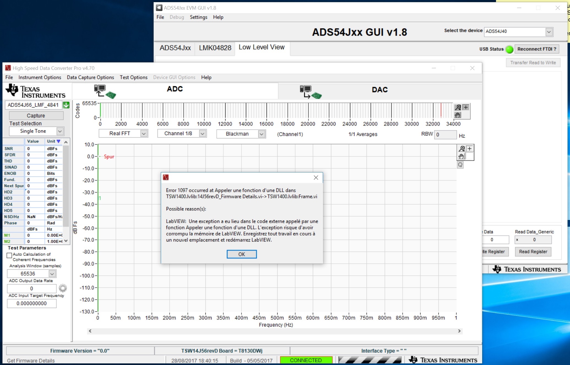Close the error dialog with the X
Image resolution: width=570 pixels, height=365 pixels.
pos(316,178)
